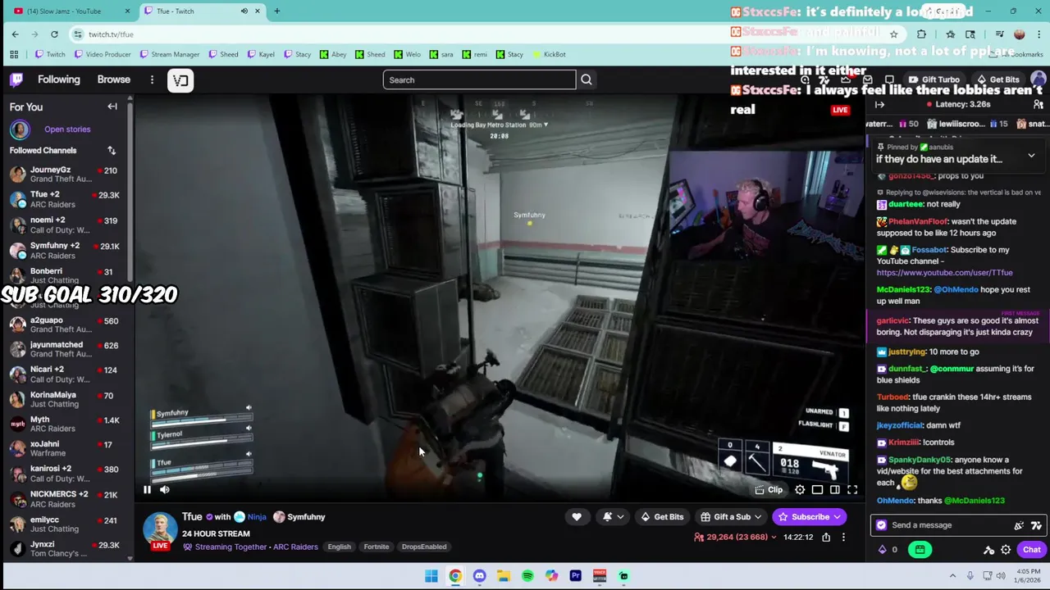
Task: Toggle theatre mode in the player
Action: click(835, 490)
